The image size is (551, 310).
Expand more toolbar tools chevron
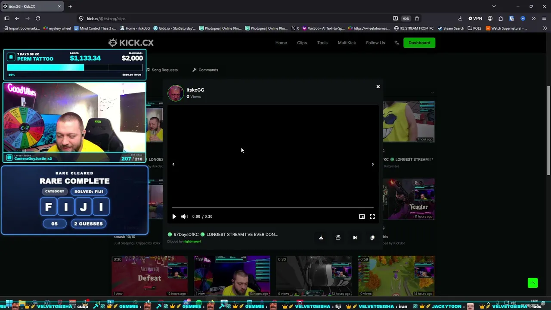click(533, 19)
